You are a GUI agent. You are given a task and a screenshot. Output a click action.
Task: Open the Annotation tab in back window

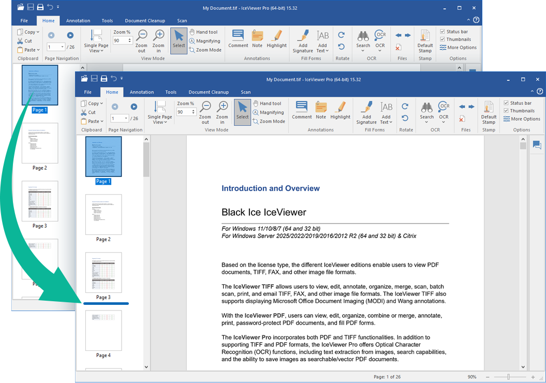coord(78,21)
